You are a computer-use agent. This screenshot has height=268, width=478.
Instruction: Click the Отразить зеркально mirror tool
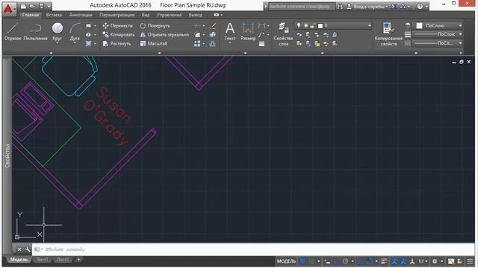[164, 35]
